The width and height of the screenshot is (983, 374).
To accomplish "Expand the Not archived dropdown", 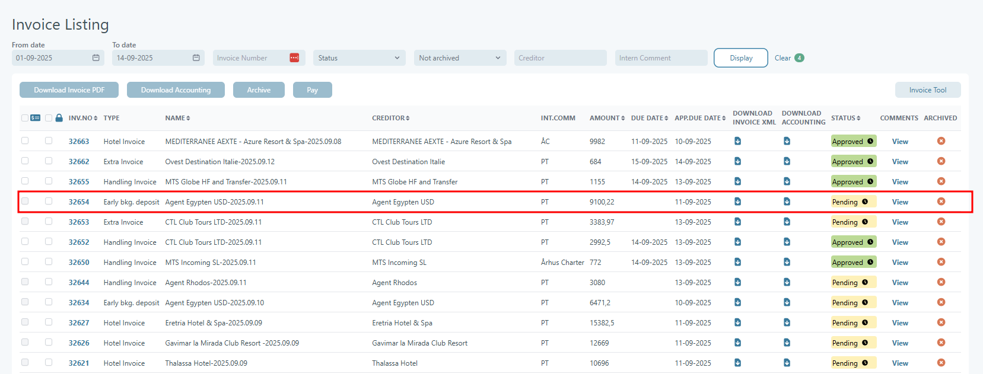I will [459, 58].
